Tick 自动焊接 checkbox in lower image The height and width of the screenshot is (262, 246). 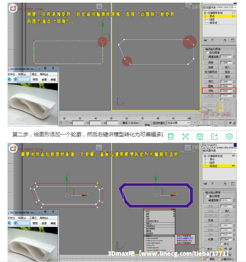click(207, 196)
